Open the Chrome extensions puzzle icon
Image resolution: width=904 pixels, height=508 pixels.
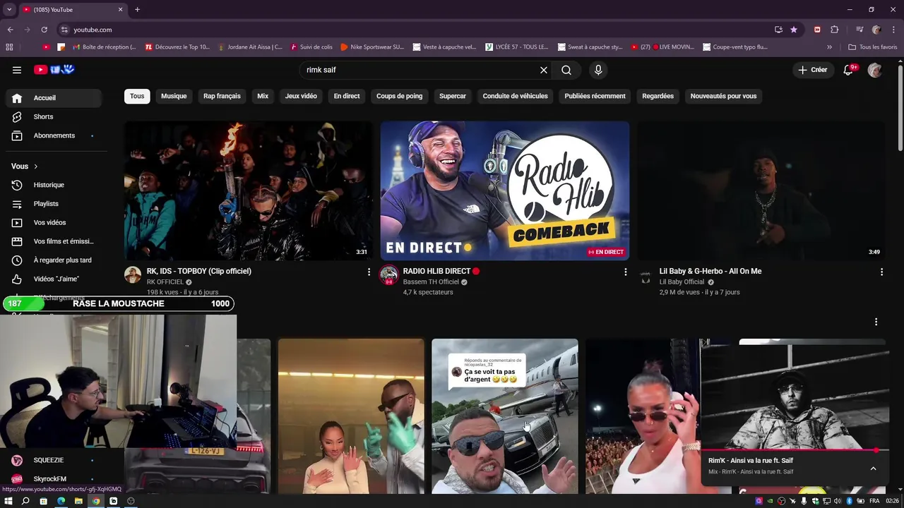pyautogui.click(x=835, y=30)
